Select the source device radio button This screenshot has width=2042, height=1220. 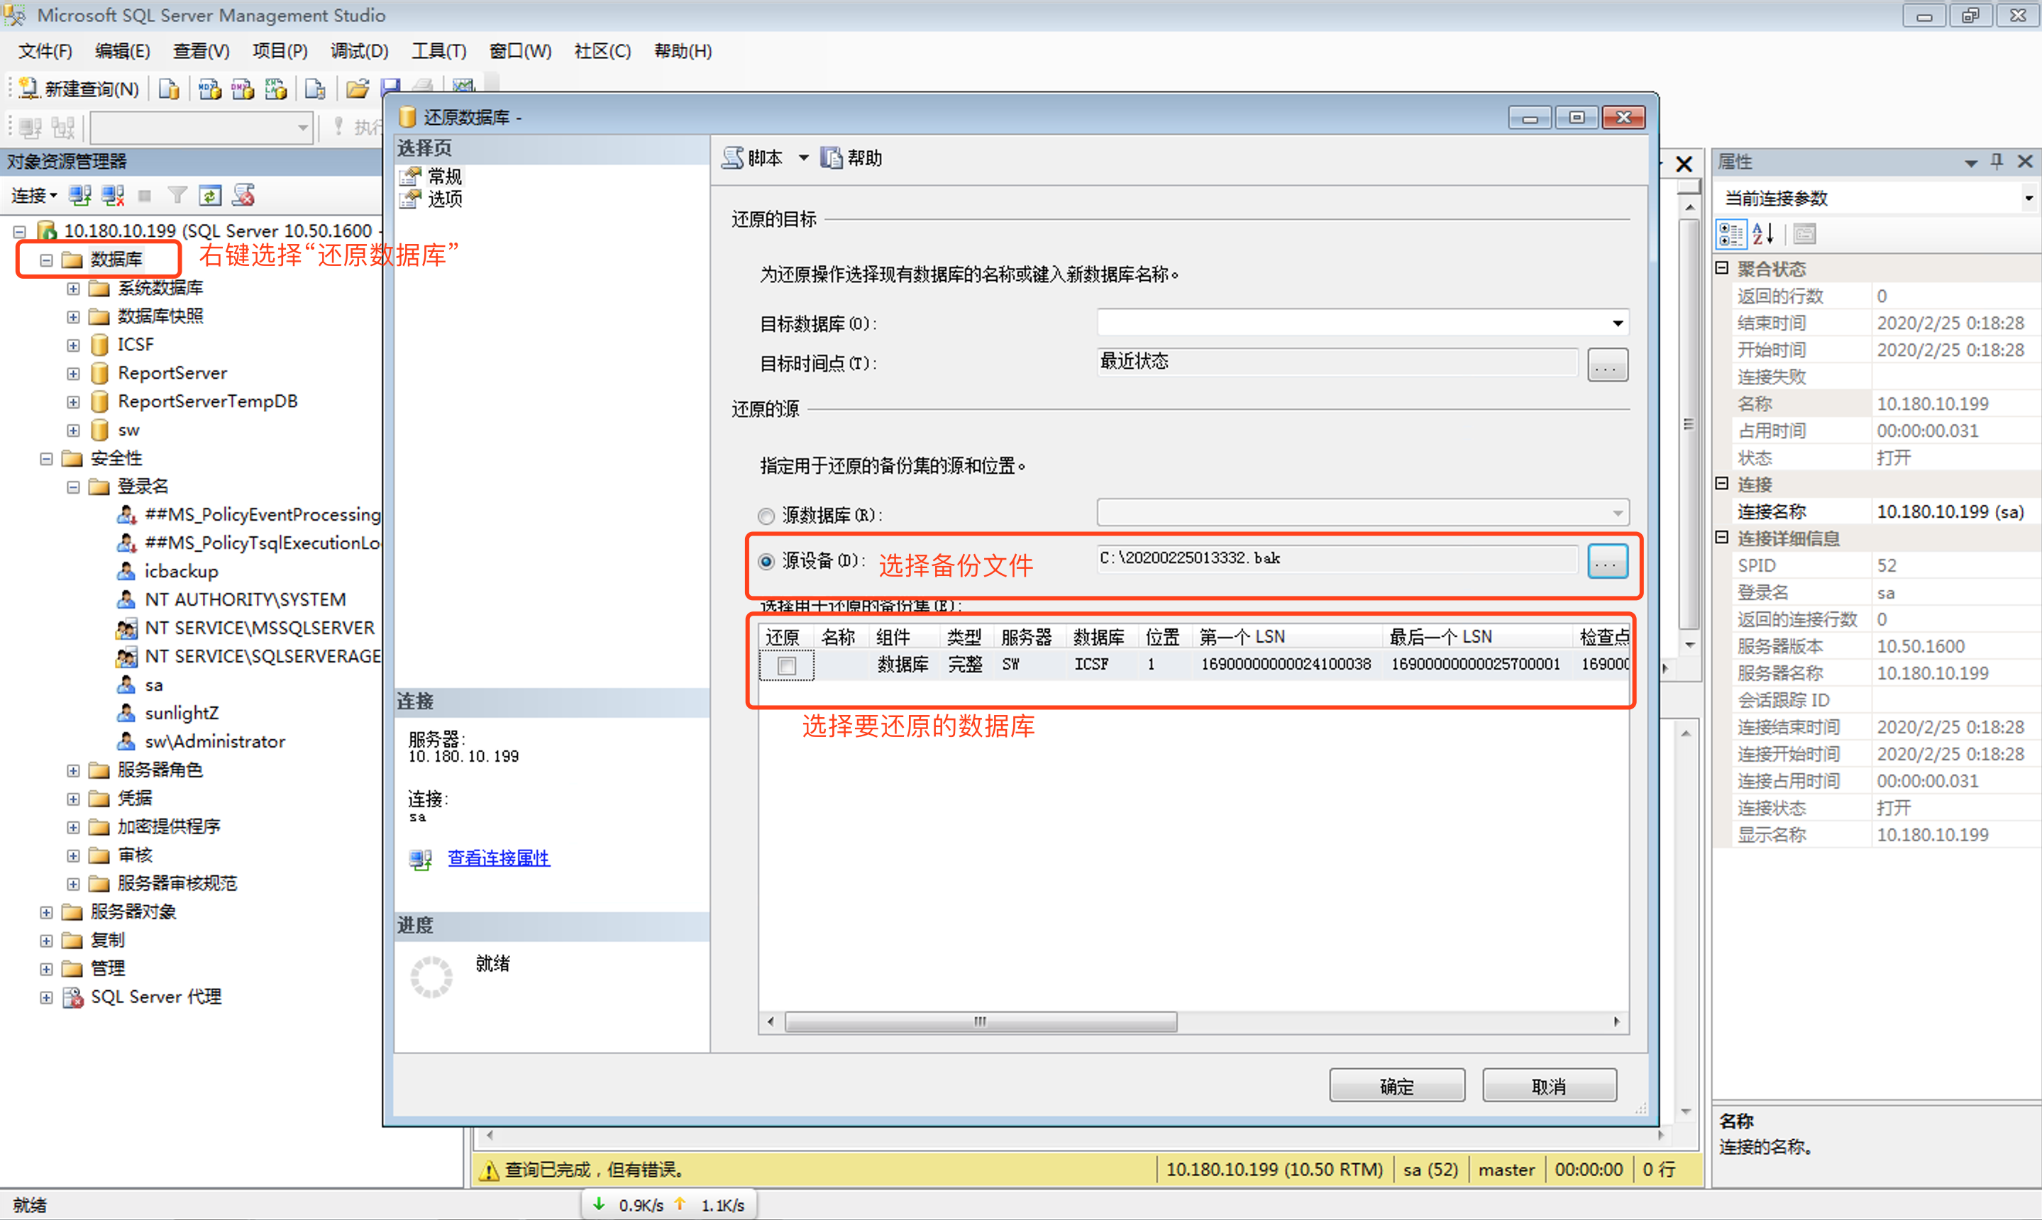(x=766, y=562)
